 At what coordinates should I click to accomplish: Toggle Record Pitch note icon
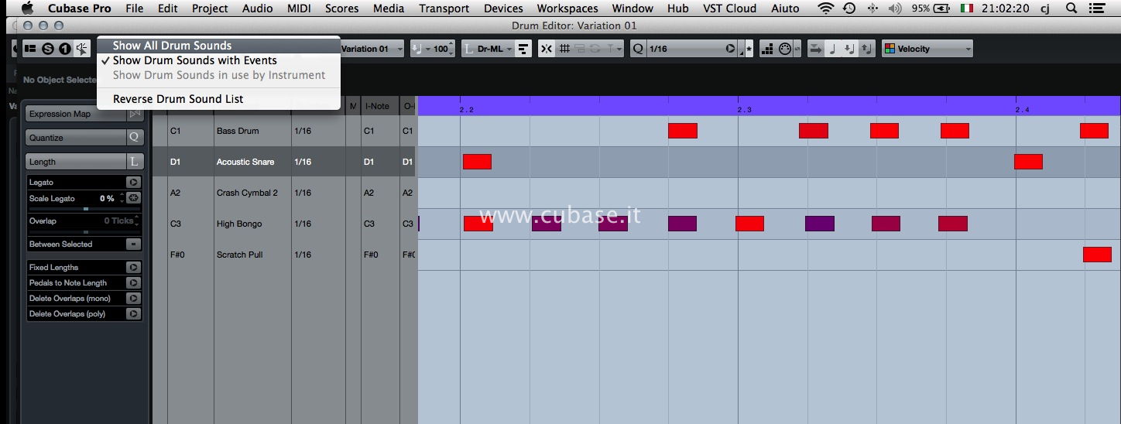(x=833, y=49)
